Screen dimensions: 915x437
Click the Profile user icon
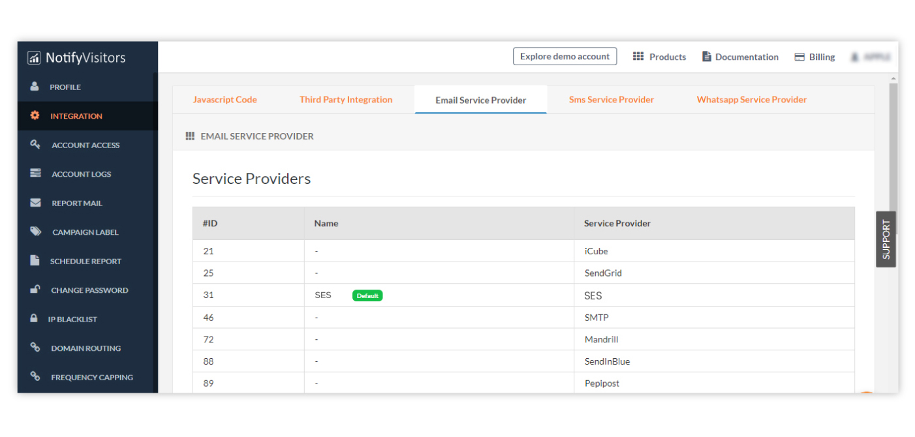35,87
